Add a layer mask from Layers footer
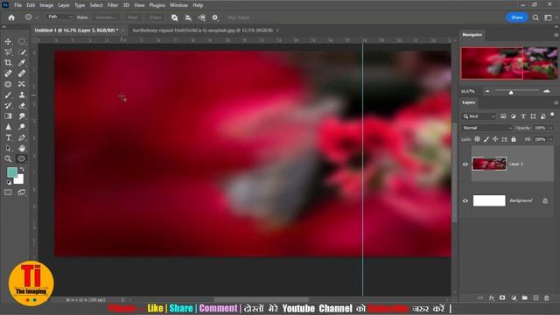The image size is (560, 315). pos(502,297)
